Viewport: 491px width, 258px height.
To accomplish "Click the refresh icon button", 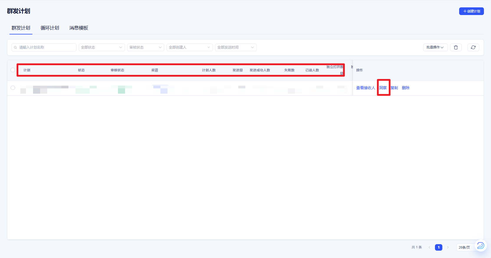I will point(473,47).
